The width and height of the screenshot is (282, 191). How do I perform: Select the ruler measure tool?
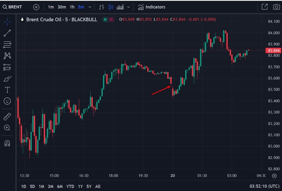pos(7,117)
